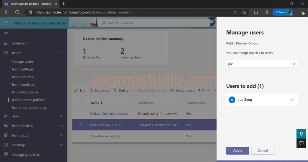Screen dimensions: 308x162
Task: Click the Delete trash toolbar item
Action: 121,90
